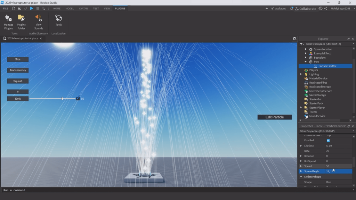Screen dimensions: 356x200
Task: Switch to the MODEL tab
Action: [x=70, y=8]
